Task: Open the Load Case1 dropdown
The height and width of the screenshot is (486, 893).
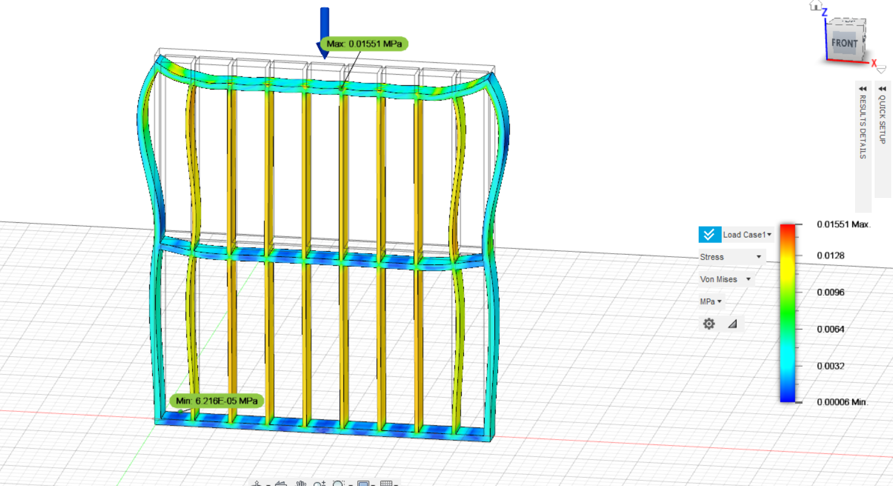Action: (x=747, y=235)
